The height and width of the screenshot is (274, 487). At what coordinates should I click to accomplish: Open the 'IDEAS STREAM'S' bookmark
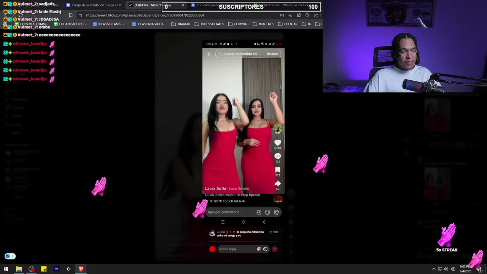pos(109,24)
